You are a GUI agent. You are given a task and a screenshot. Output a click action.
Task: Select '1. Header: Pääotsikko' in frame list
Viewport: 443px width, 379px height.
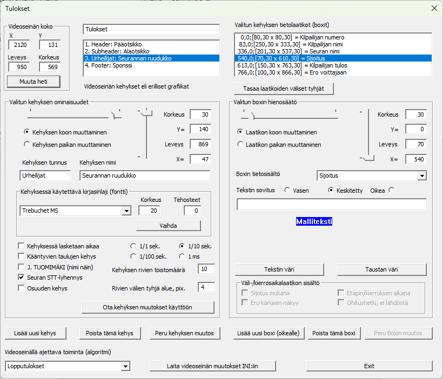151,44
